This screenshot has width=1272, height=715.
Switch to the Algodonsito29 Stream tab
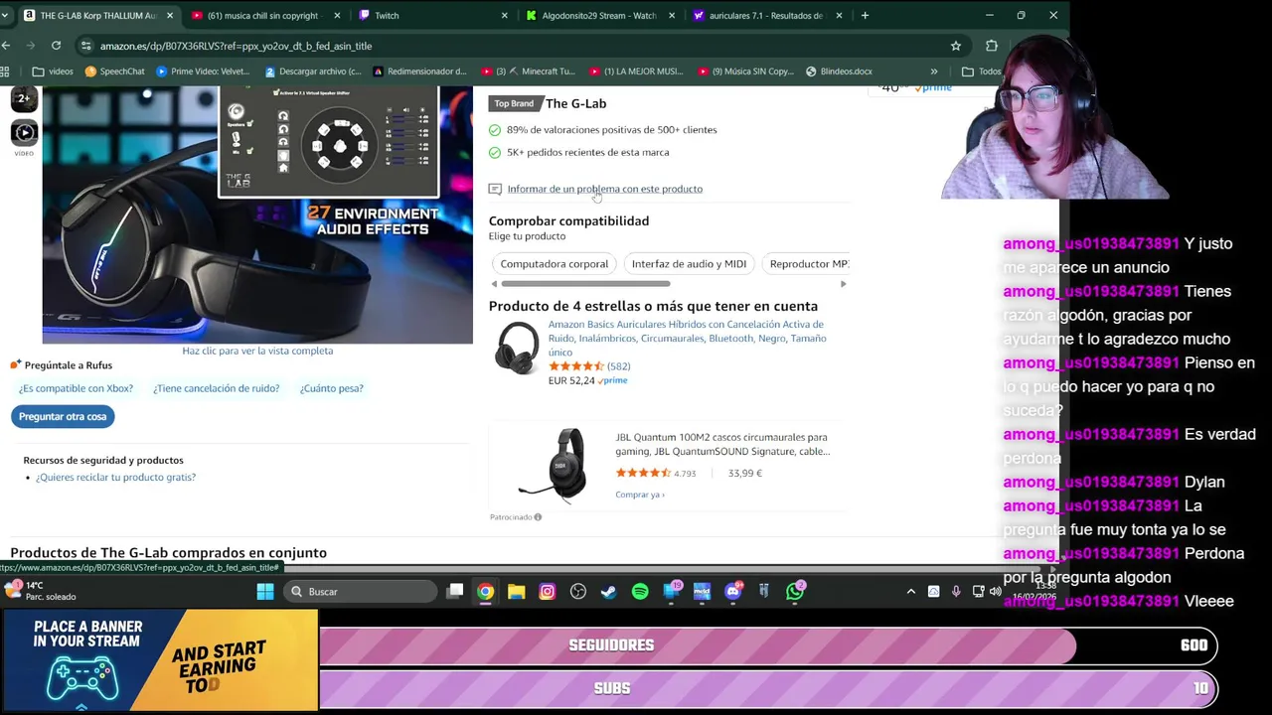599,16
